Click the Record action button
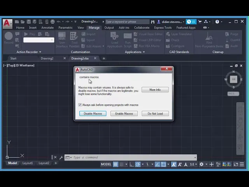Screen dimensions: 249x187 (x=9, y=38)
